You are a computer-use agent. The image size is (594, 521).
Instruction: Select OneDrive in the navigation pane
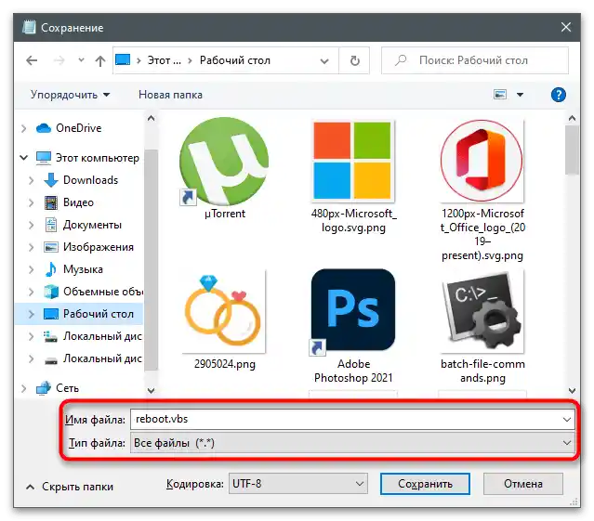[x=78, y=128]
